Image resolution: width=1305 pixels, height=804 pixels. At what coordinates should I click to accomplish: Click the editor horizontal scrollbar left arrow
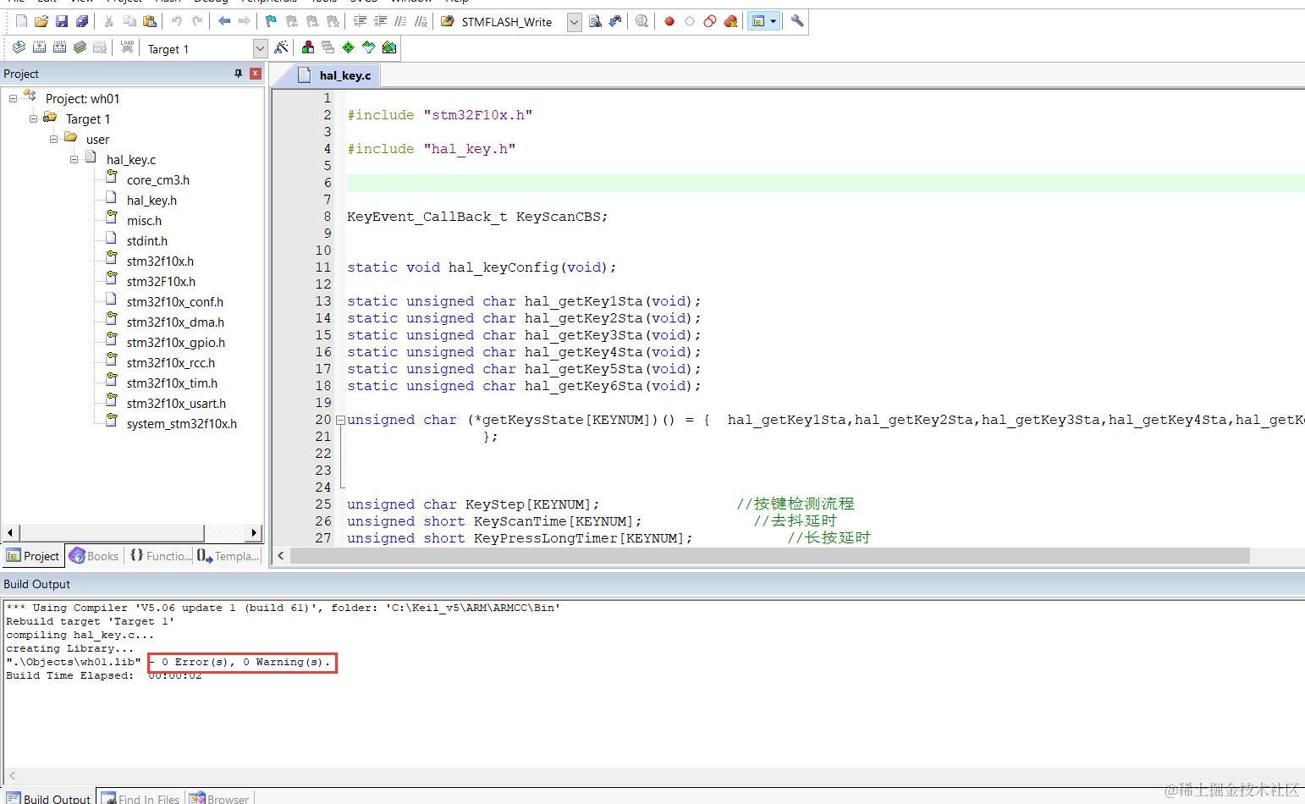point(281,556)
